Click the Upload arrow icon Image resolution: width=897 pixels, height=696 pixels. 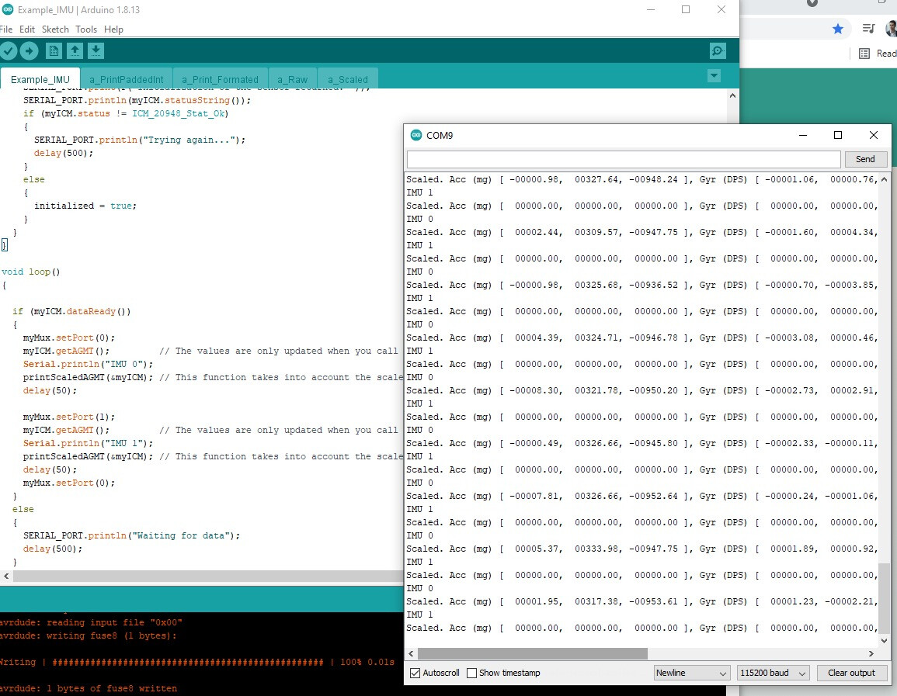click(x=29, y=51)
